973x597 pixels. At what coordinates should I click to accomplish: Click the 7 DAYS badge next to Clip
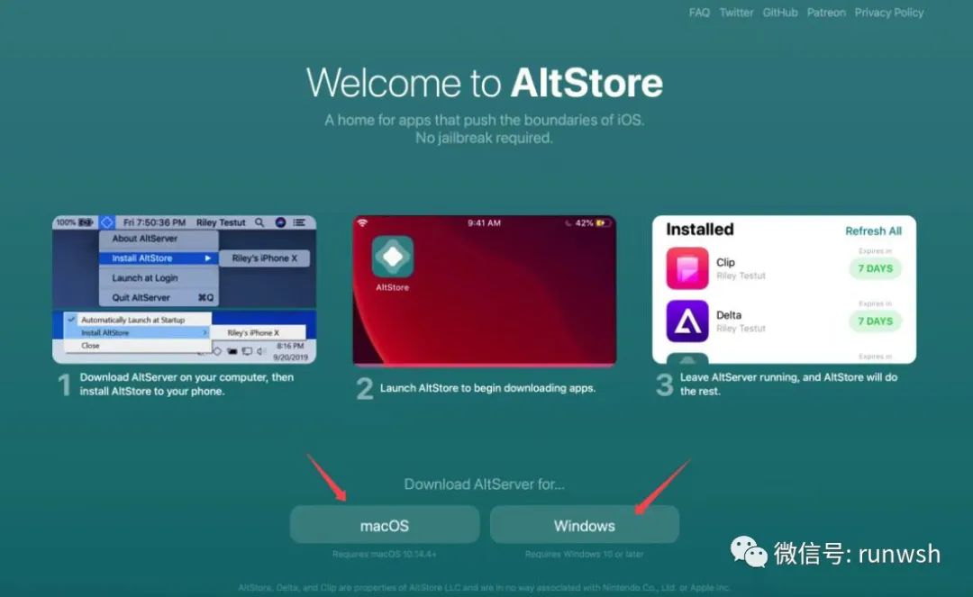[875, 268]
